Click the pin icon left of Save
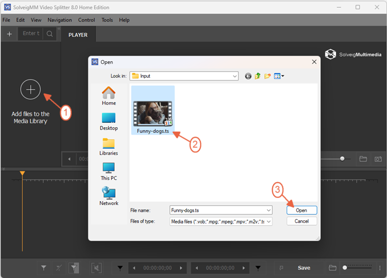Screen dimensions: 387x278 (281, 268)
